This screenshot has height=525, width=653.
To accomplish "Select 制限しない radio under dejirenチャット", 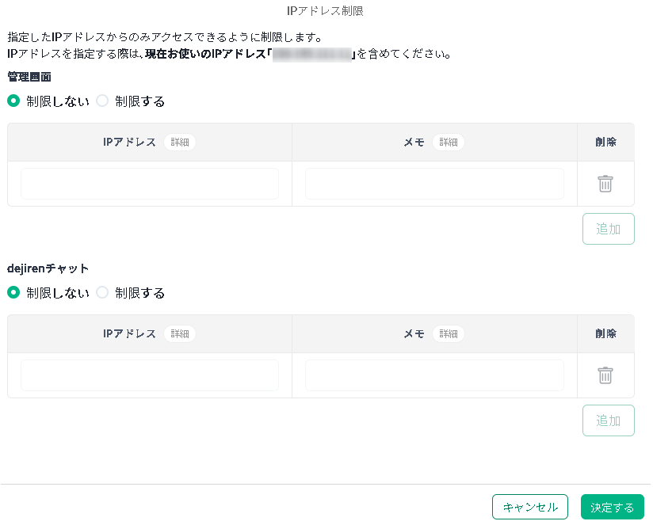I will (13, 292).
